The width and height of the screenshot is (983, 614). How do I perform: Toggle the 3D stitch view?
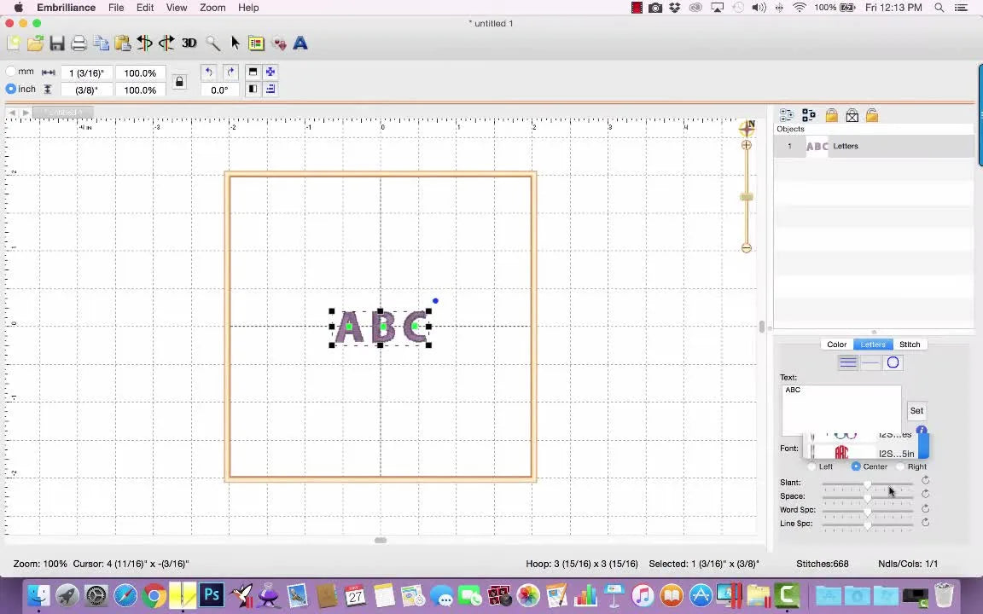click(x=189, y=43)
